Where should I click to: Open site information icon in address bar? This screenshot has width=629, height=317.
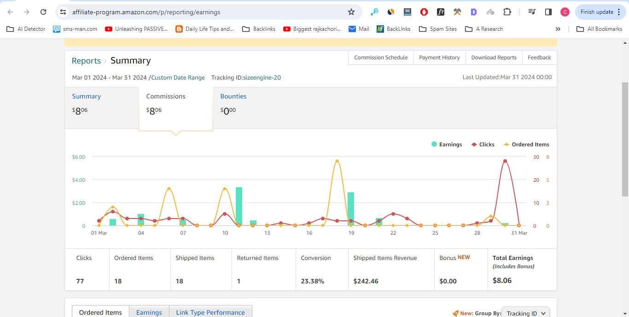tap(64, 12)
